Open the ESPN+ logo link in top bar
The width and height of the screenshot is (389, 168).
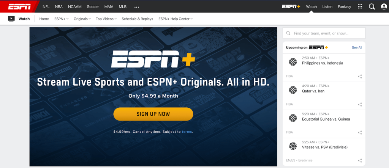pyautogui.click(x=291, y=6)
